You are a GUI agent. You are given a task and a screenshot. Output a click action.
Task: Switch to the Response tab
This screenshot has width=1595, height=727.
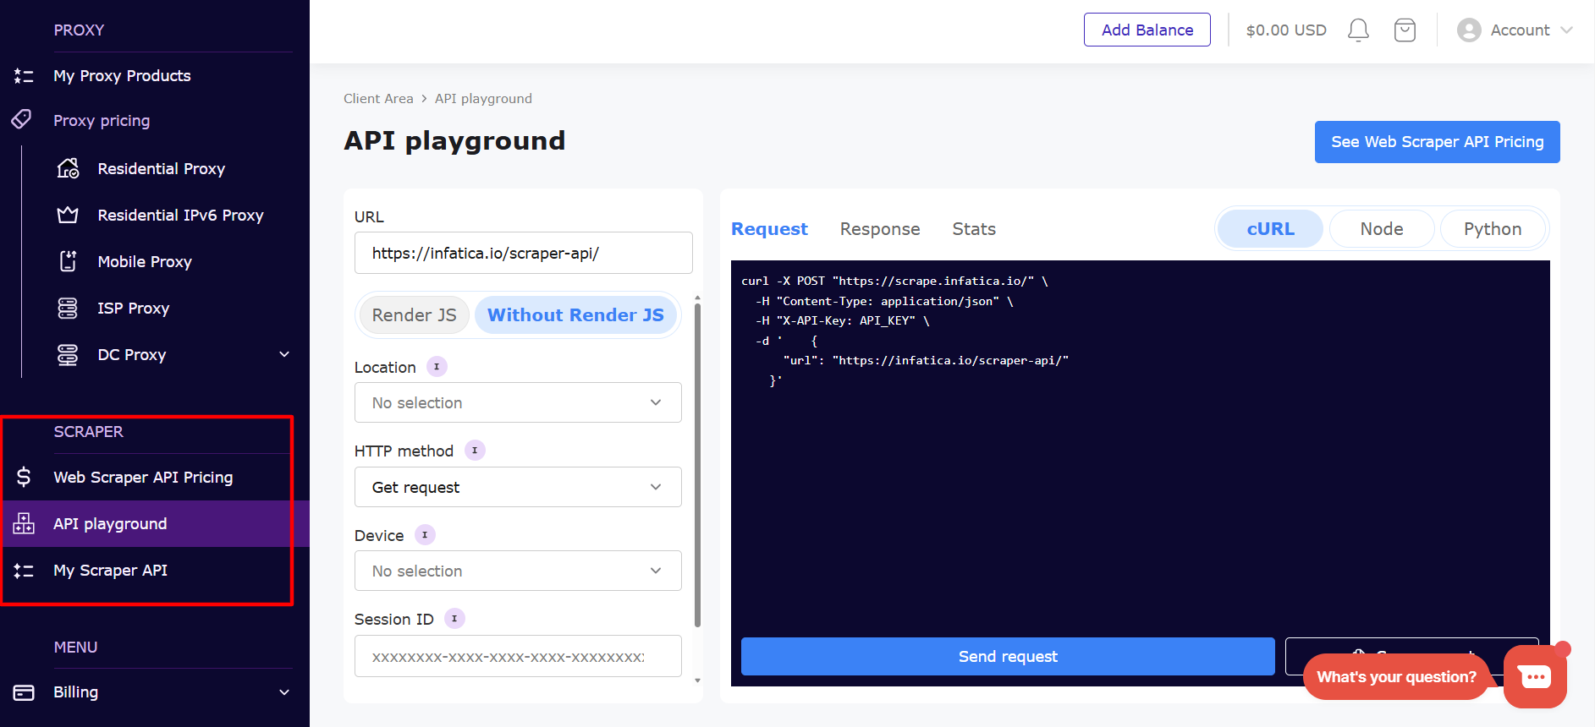(880, 229)
